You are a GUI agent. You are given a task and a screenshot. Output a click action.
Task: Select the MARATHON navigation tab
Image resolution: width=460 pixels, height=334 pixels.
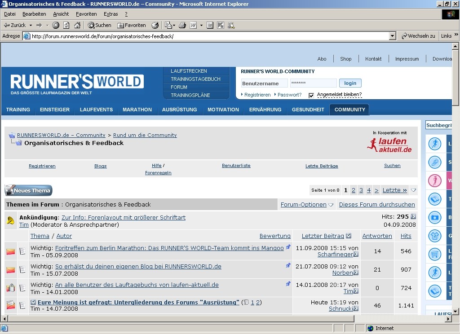coord(137,110)
